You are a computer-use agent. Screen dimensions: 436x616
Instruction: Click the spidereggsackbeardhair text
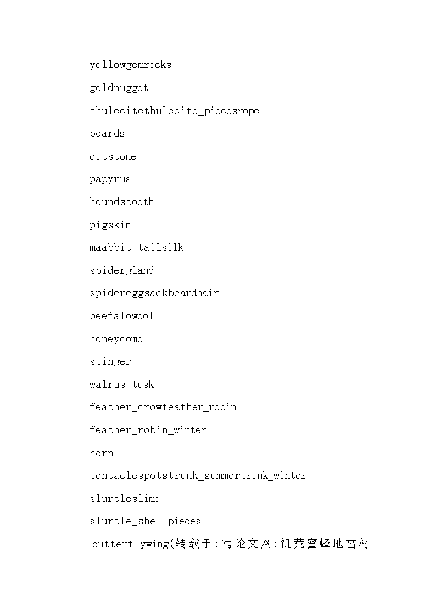(154, 293)
